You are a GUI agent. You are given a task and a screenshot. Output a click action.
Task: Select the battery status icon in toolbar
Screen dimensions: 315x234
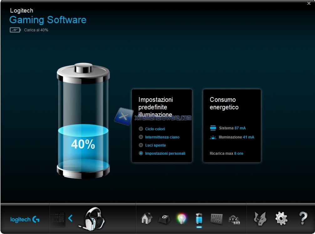pyautogui.click(x=199, y=218)
